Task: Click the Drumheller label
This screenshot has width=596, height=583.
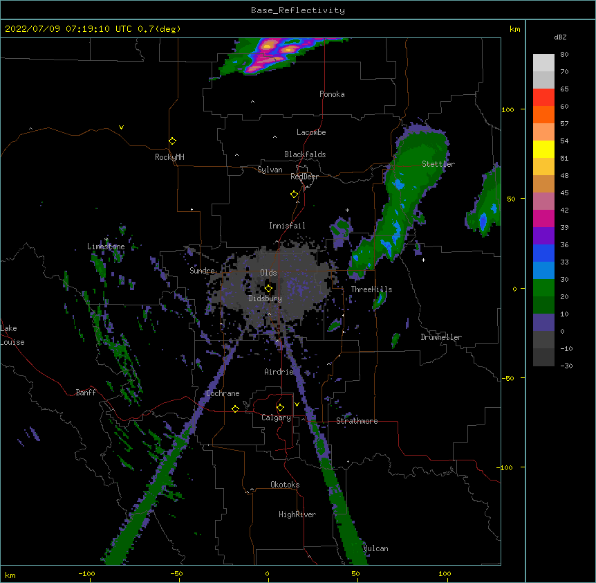Action: tap(441, 337)
